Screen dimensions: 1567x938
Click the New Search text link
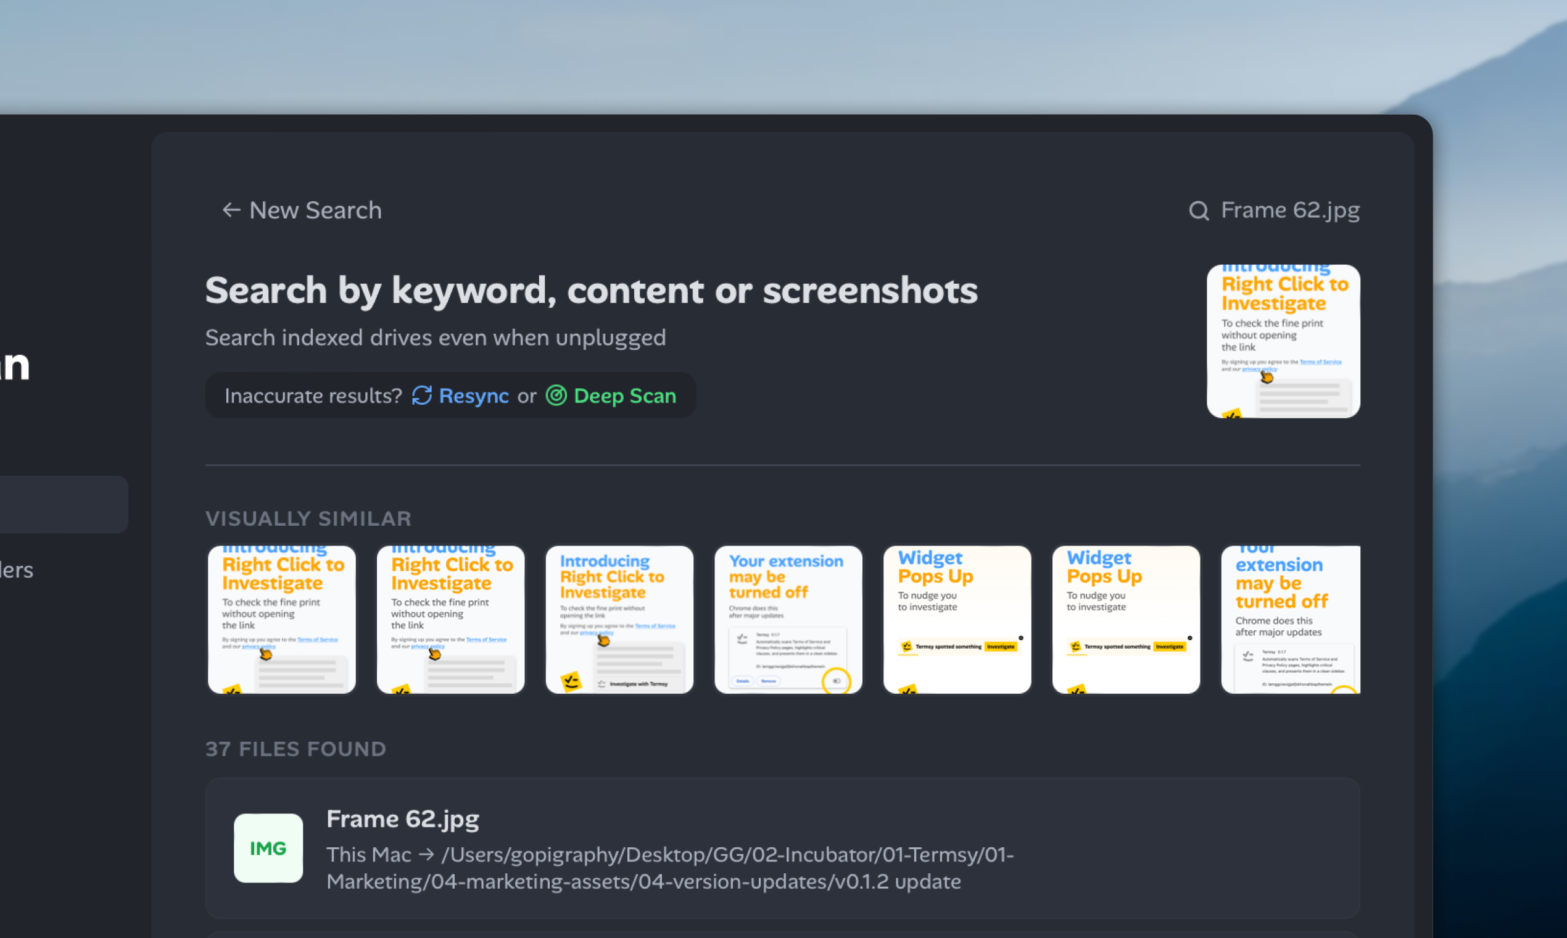pyautogui.click(x=315, y=210)
